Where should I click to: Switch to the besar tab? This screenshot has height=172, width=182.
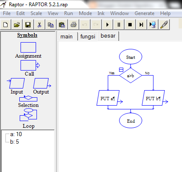point(108,36)
